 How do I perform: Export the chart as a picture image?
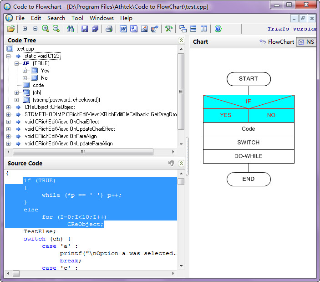(144, 29)
